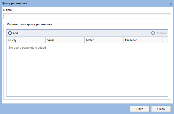Click the minus icon beside Remove

[x=153, y=33]
